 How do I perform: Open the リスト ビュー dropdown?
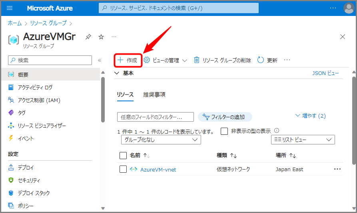coord(303,140)
